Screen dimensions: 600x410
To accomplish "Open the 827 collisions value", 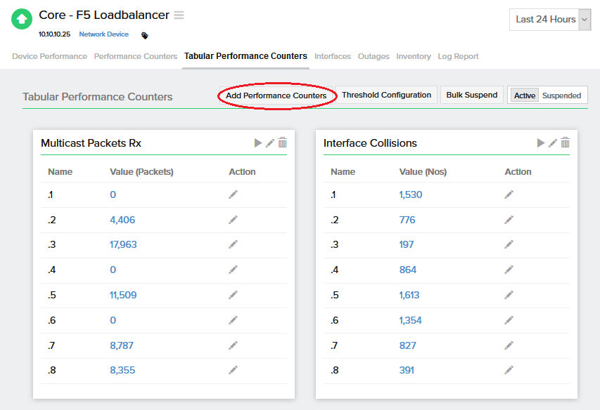I will pyautogui.click(x=407, y=345).
